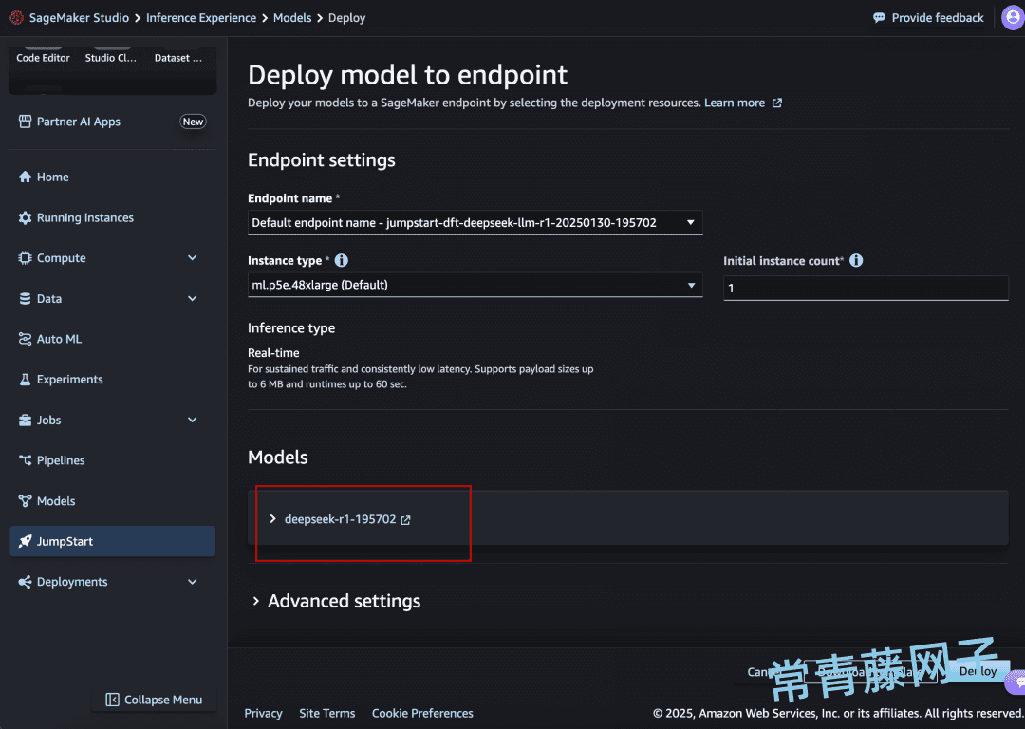Click the Compute chip icon
1025x729 pixels.
pyautogui.click(x=25, y=258)
